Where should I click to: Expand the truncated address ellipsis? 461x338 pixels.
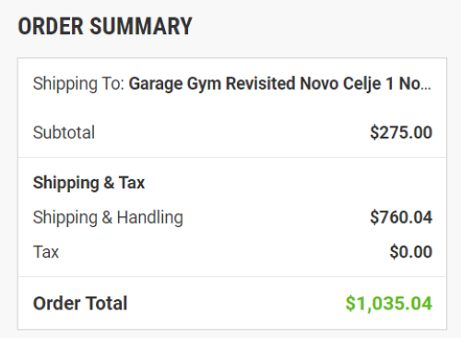point(426,88)
